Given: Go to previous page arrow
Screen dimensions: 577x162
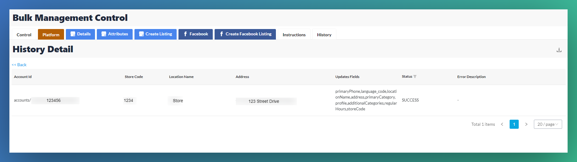Looking at the screenshot, I should 502,124.
